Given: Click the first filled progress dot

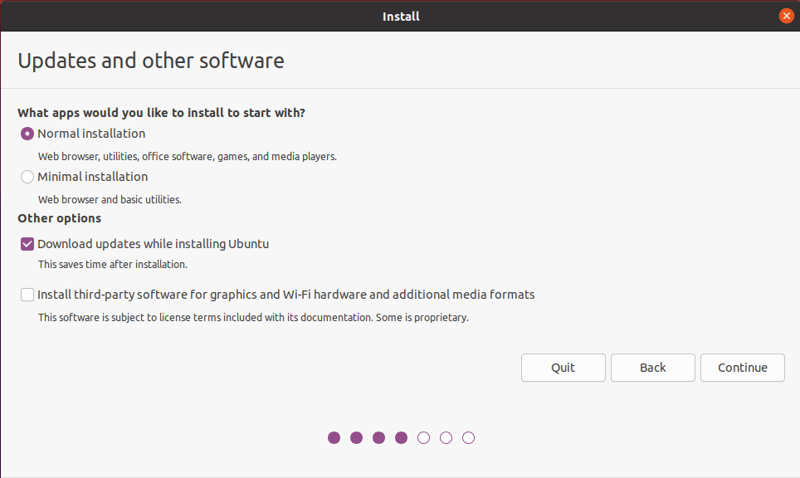Looking at the screenshot, I should coord(334,437).
